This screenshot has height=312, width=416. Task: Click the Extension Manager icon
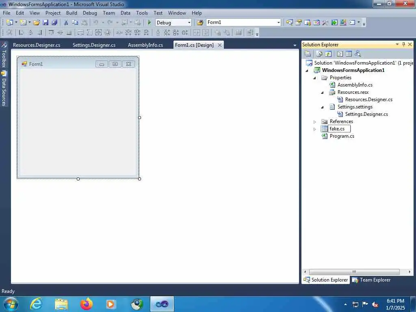tap(343, 23)
